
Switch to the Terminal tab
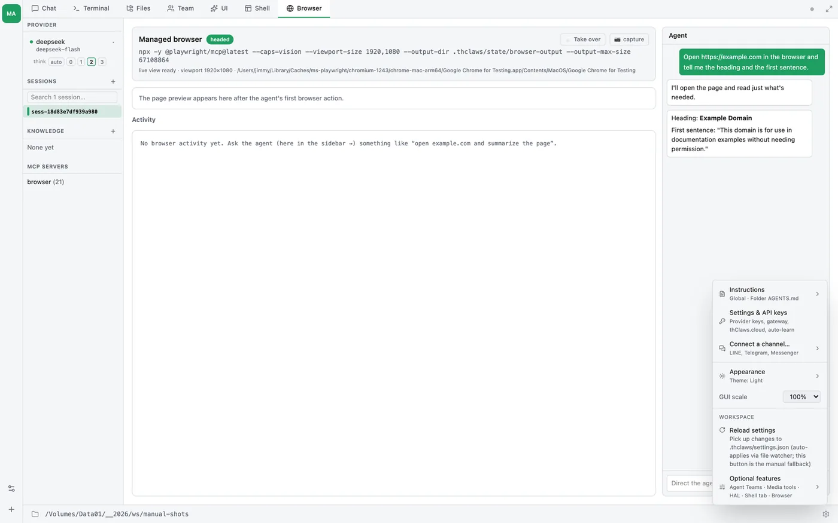[x=91, y=8]
